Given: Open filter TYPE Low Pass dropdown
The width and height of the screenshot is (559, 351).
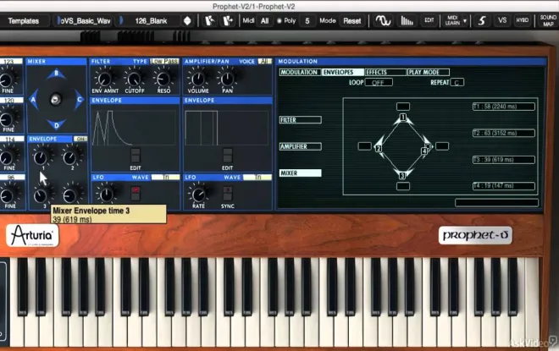Looking at the screenshot, I should point(164,61).
